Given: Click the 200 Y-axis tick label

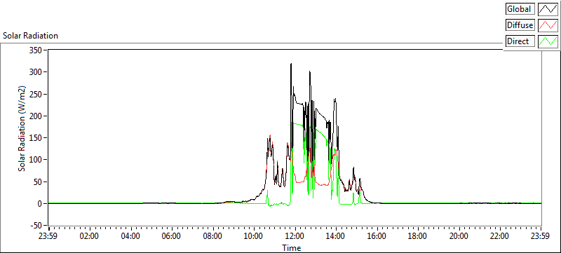Looking at the screenshot, I should click(x=36, y=116).
